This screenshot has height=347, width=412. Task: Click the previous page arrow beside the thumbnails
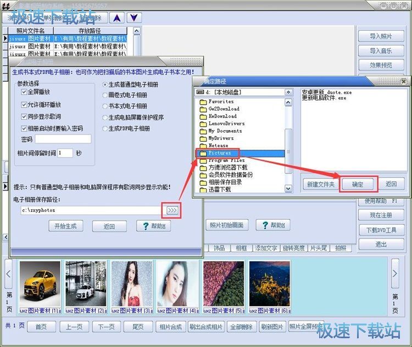pyautogui.click(x=9, y=270)
